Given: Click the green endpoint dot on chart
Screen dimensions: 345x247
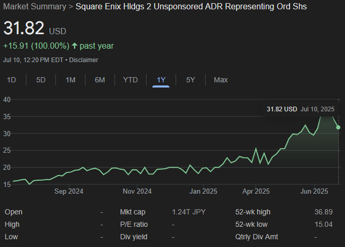Looking at the screenshot, I should [x=338, y=127].
